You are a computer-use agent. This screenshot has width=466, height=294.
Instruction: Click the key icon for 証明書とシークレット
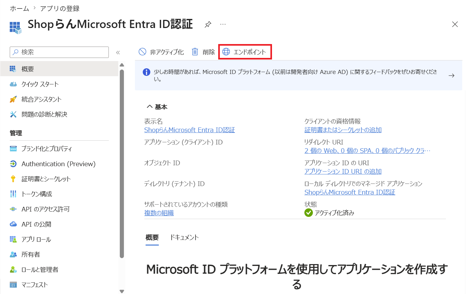point(13,179)
